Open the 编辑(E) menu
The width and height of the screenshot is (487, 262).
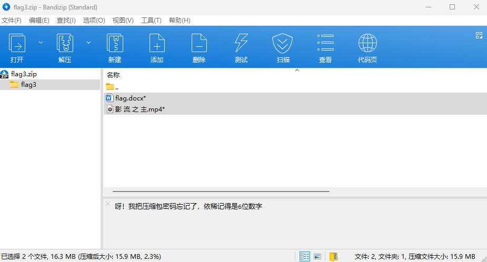[39, 21]
